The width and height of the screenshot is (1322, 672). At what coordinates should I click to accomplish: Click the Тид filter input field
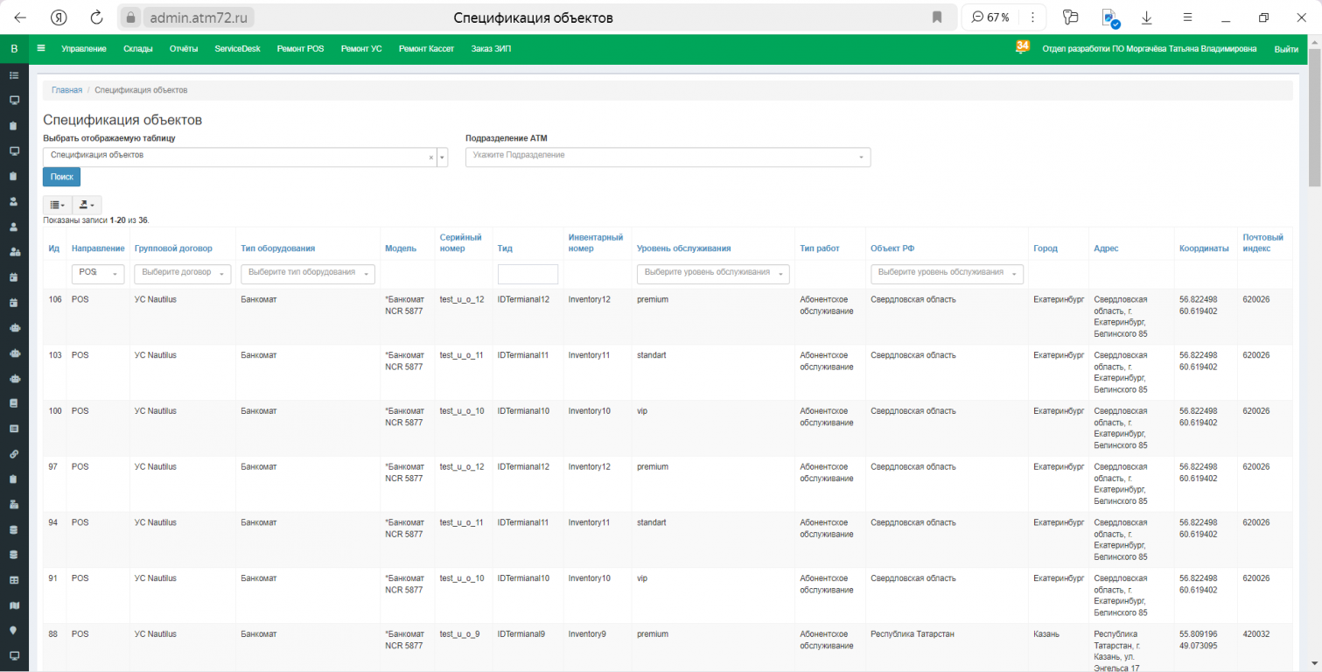[x=528, y=274]
